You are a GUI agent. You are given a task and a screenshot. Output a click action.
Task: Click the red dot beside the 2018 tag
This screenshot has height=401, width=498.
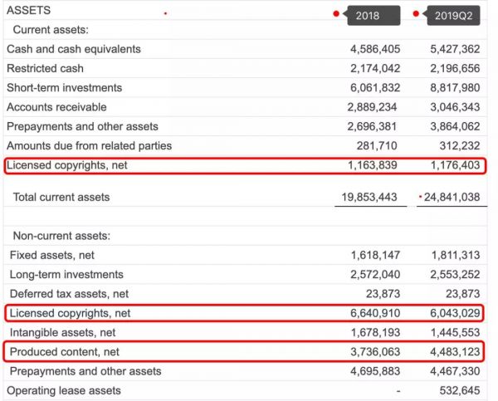point(335,13)
